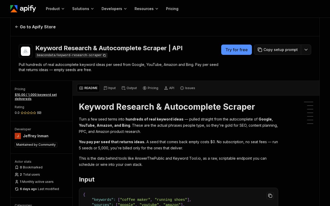Image resolution: width=330 pixels, height=206 pixels.
Task: Click Try for free
Action: tap(236, 50)
